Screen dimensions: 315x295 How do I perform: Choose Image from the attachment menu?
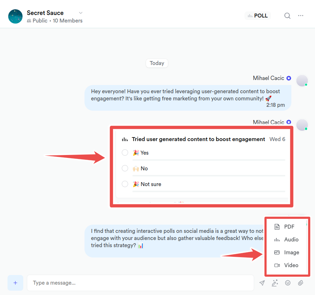pos(286,252)
